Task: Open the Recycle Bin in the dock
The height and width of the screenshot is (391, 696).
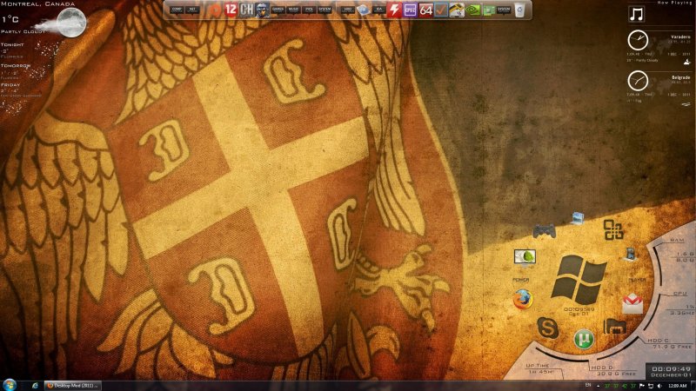Action: (519, 10)
